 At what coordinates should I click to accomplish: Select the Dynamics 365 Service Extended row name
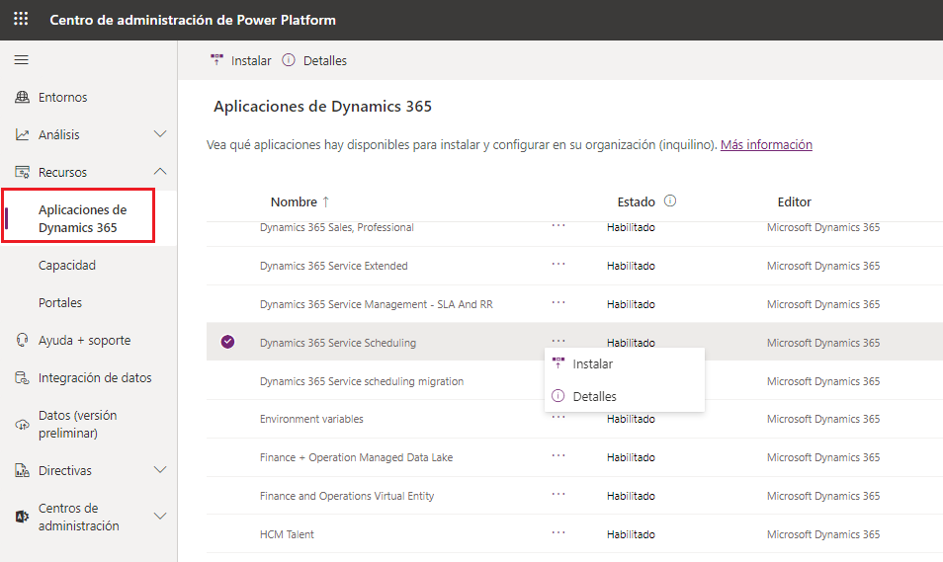click(334, 266)
